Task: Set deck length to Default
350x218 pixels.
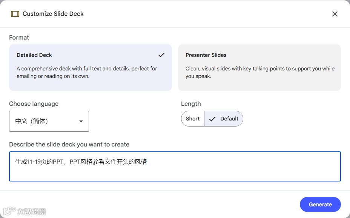Action: pos(224,119)
